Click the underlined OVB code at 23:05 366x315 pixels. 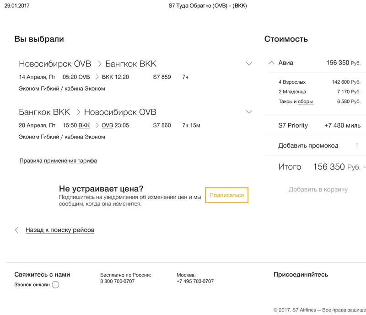point(107,125)
